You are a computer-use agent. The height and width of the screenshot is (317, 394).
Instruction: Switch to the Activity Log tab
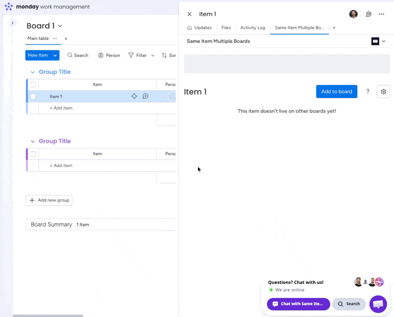click(253, 28)
